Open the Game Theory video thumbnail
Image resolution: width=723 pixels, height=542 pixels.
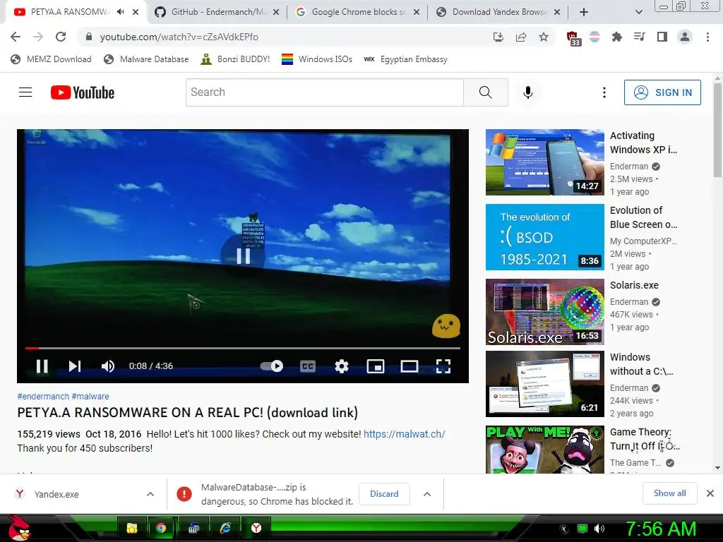(x=544, y=450)
